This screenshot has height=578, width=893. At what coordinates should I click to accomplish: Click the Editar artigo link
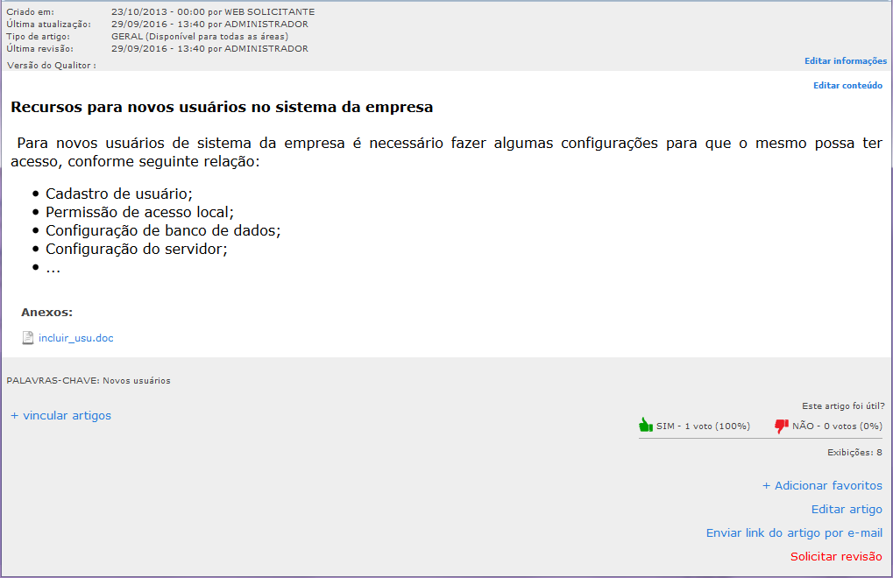847,510
